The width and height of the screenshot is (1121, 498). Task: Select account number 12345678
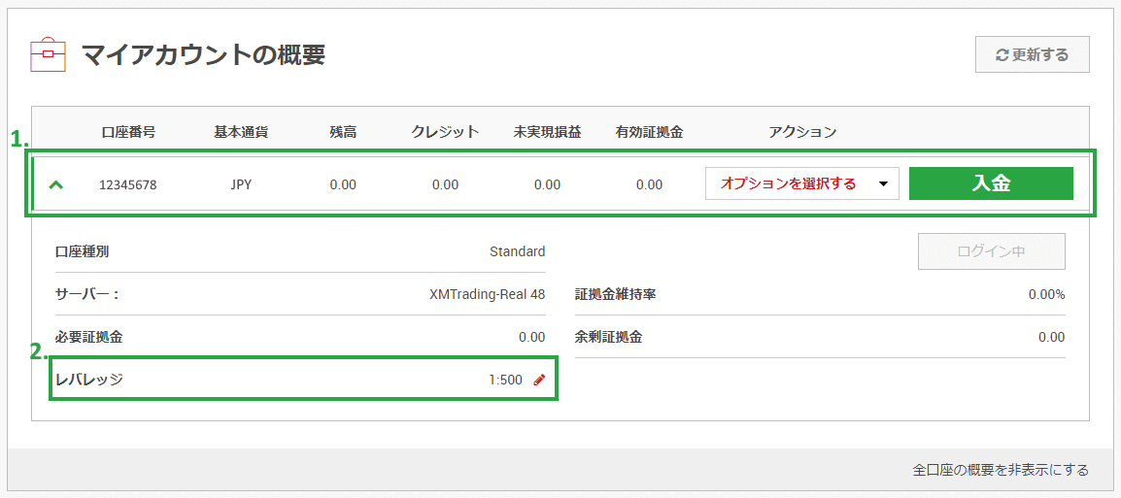127,184
